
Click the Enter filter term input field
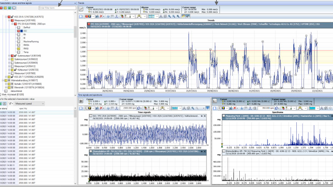(x=57, y=8)
